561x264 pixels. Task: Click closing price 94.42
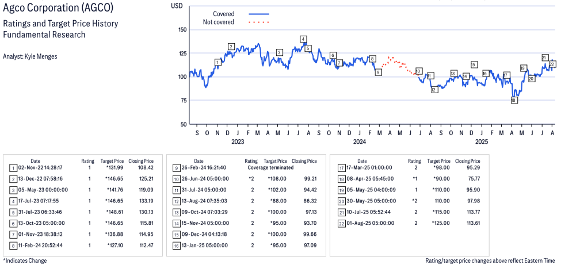(x=310, y=190)
